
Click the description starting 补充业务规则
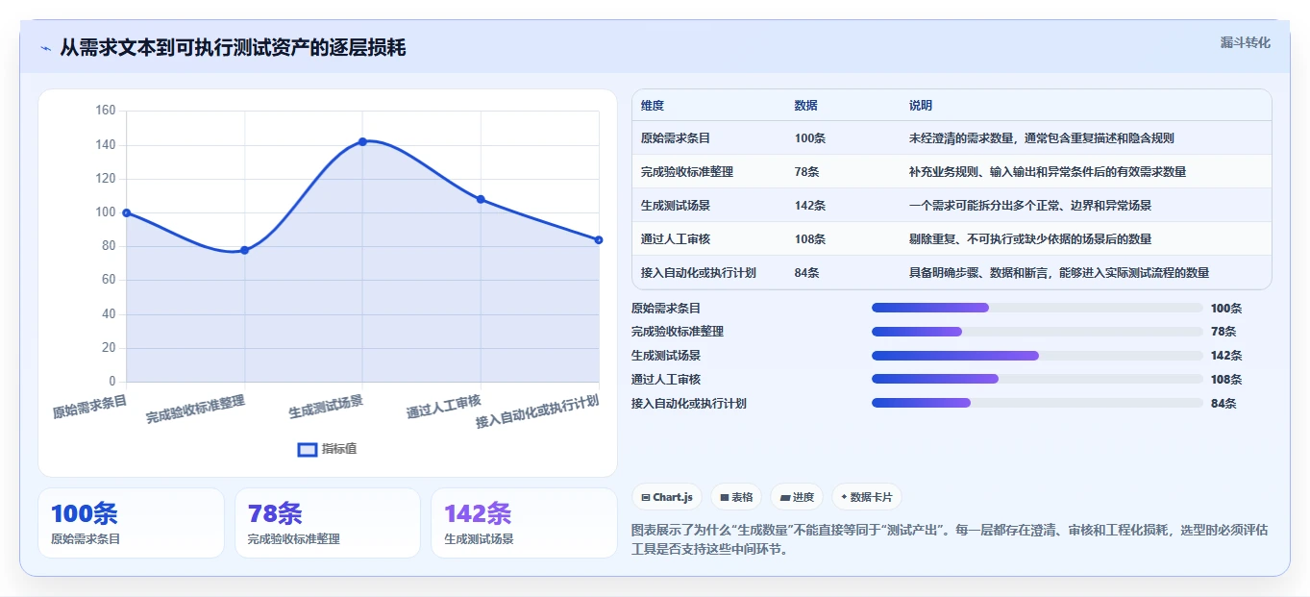point(1048,171)
